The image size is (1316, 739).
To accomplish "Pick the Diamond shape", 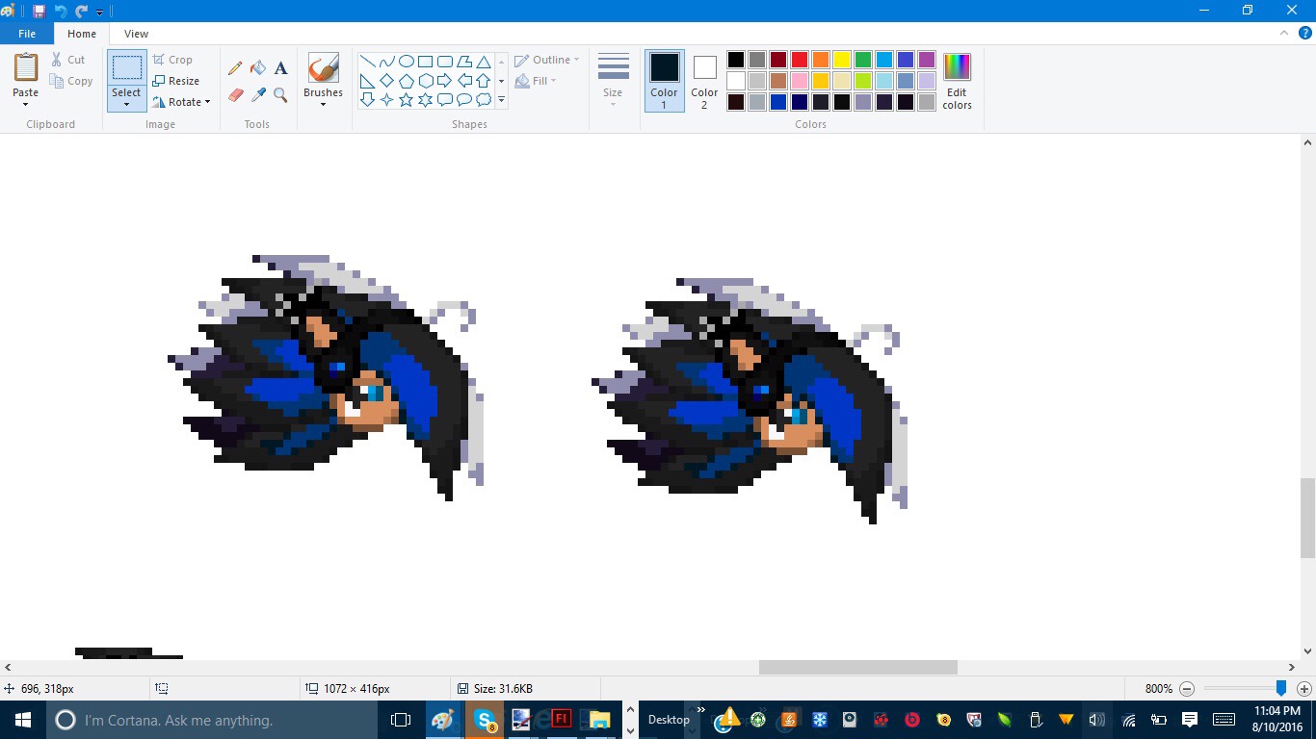I will click(386, 81).
